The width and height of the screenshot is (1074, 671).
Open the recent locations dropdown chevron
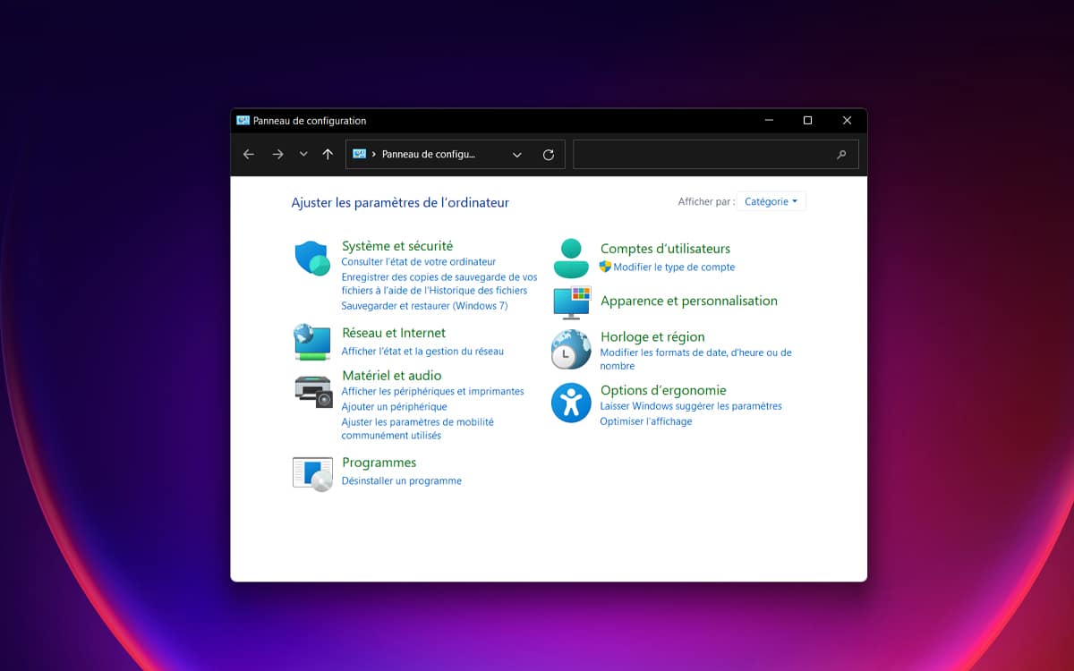click(x=303, y=155)
